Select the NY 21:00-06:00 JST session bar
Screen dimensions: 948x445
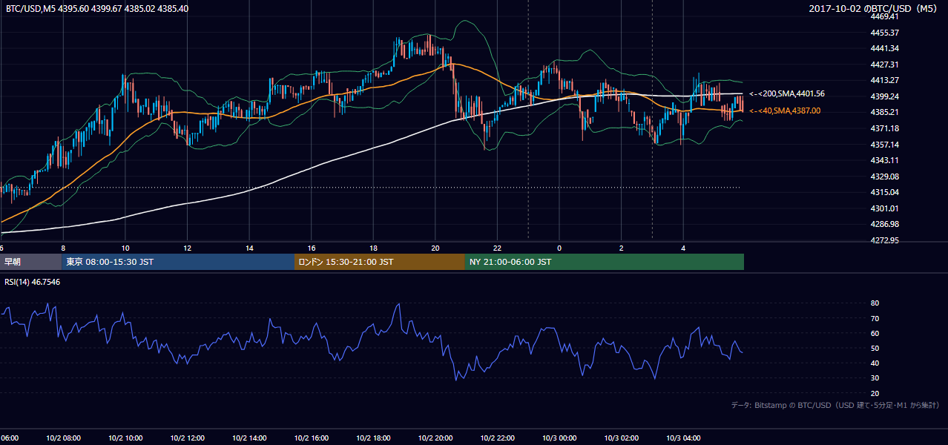[605, 262]
